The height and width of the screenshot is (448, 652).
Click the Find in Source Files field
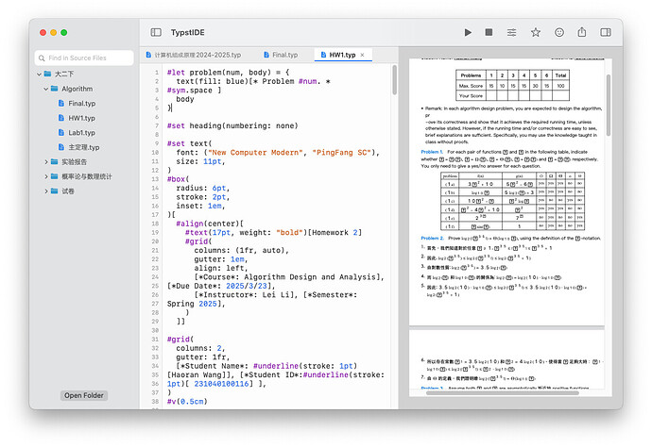84,58
